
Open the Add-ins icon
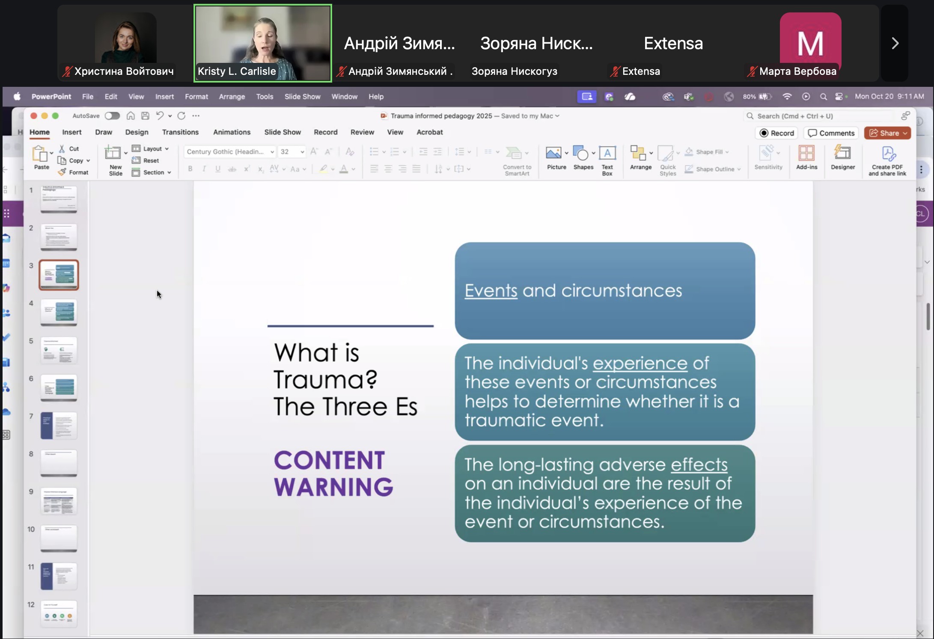coord(806,153)
